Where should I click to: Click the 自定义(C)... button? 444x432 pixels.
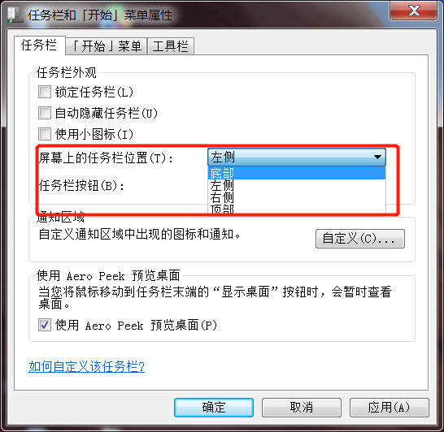360,239
